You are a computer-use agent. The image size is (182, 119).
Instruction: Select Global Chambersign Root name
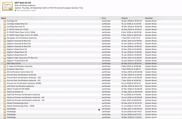pos(18,103)
